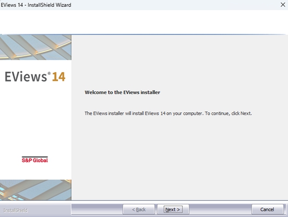This screenshot has width=288, height=217.
Task: Click the S&P Global logo
Action: pyautogui.click(x=35, y=160)
